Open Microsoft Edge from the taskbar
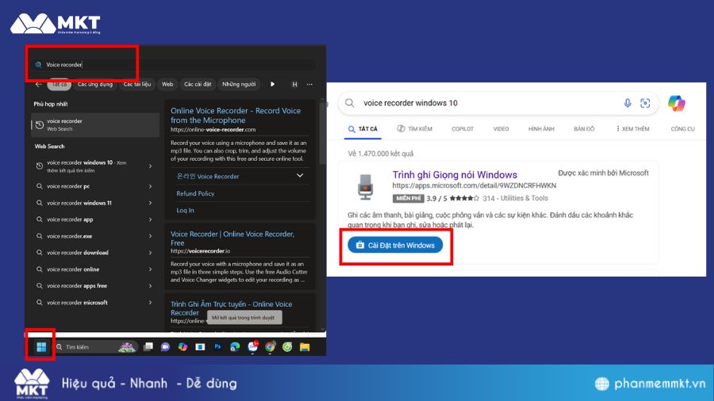714x401 pixels. click(235, 347)
